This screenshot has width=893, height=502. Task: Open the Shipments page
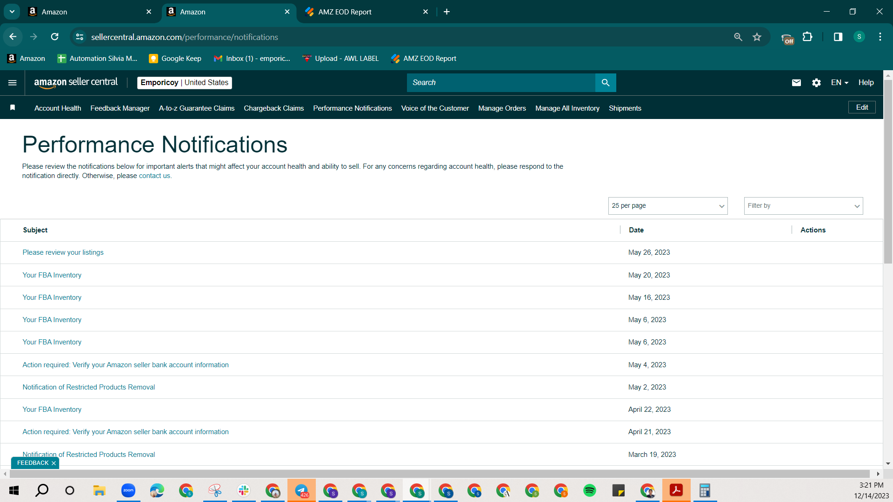point(625,108)
